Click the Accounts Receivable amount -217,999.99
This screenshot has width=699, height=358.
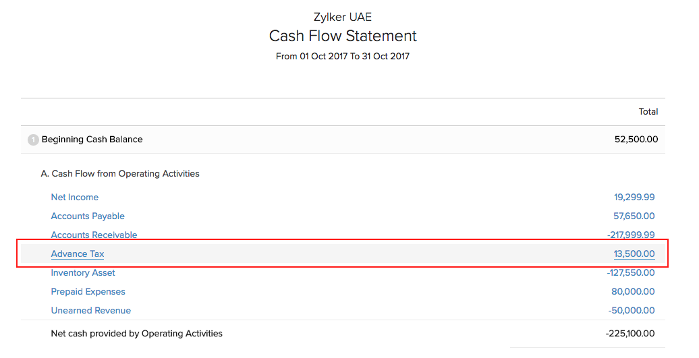[631, 235]
